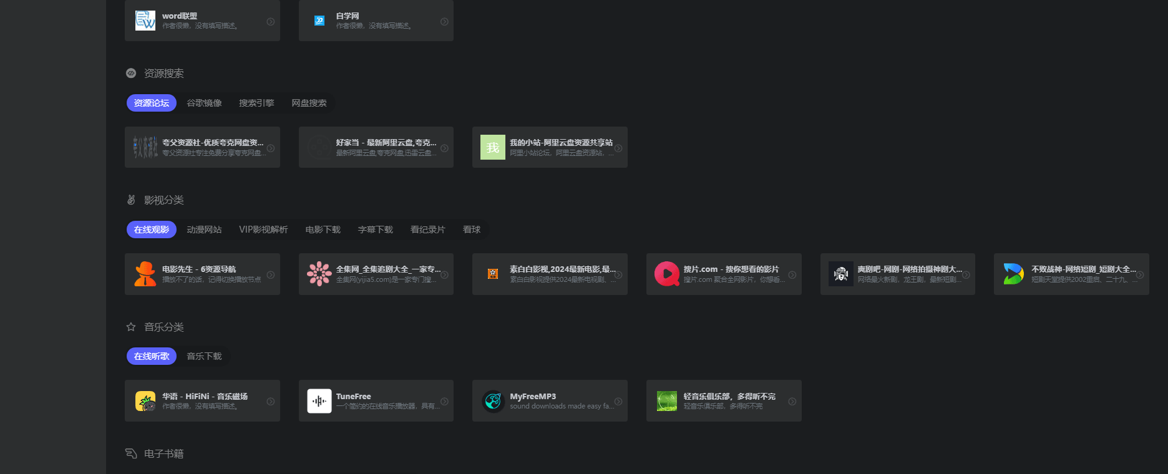Click the green 我的小站 icon
The width and height of the screenshot is (1168, 474).
(493, 147)
